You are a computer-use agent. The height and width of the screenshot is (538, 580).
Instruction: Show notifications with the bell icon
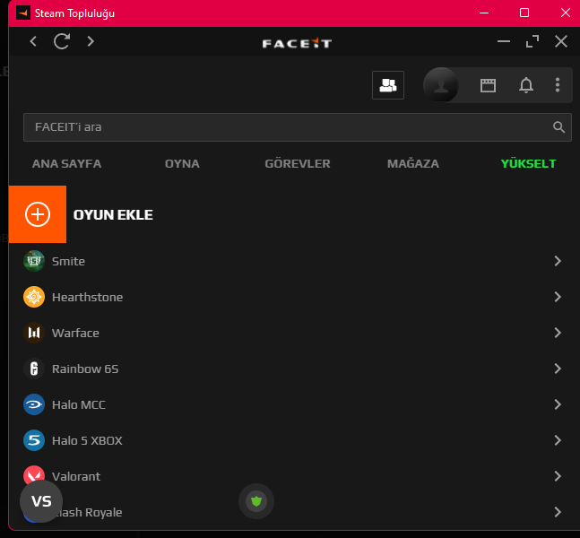pos(526,85)
